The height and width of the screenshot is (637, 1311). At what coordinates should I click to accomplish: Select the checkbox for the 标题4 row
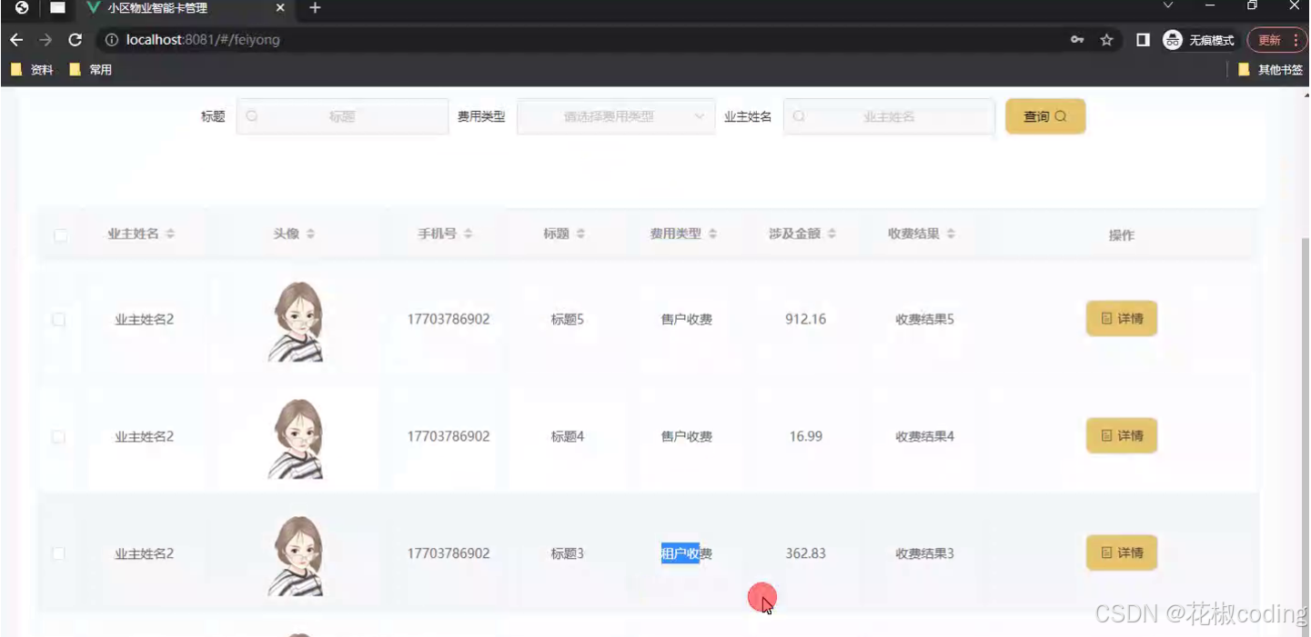[59, 437]
